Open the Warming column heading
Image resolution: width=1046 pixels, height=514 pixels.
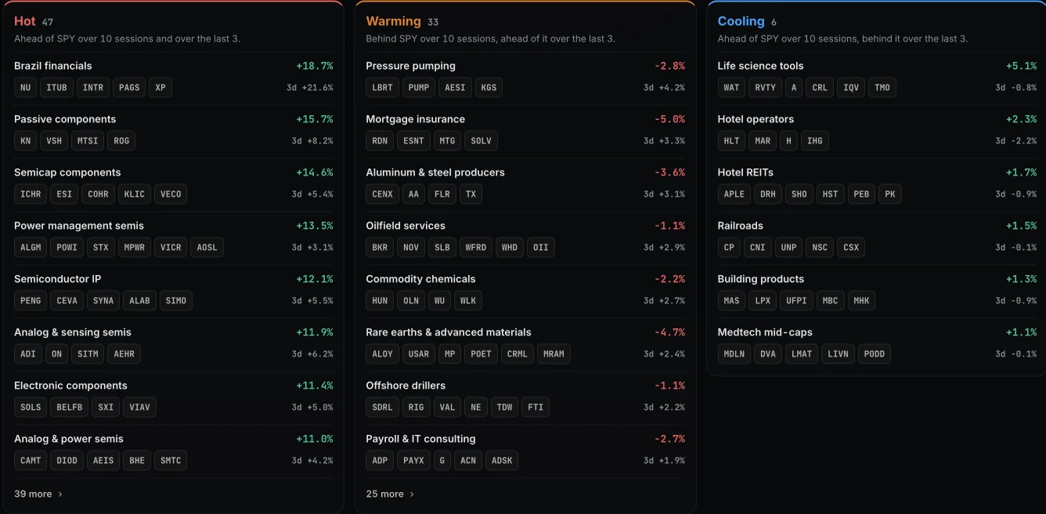tap(393, 21)
